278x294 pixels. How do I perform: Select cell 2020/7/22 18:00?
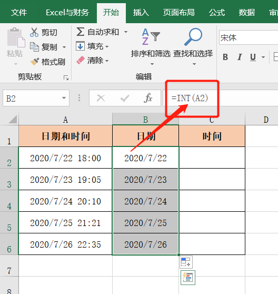[65, 158]
